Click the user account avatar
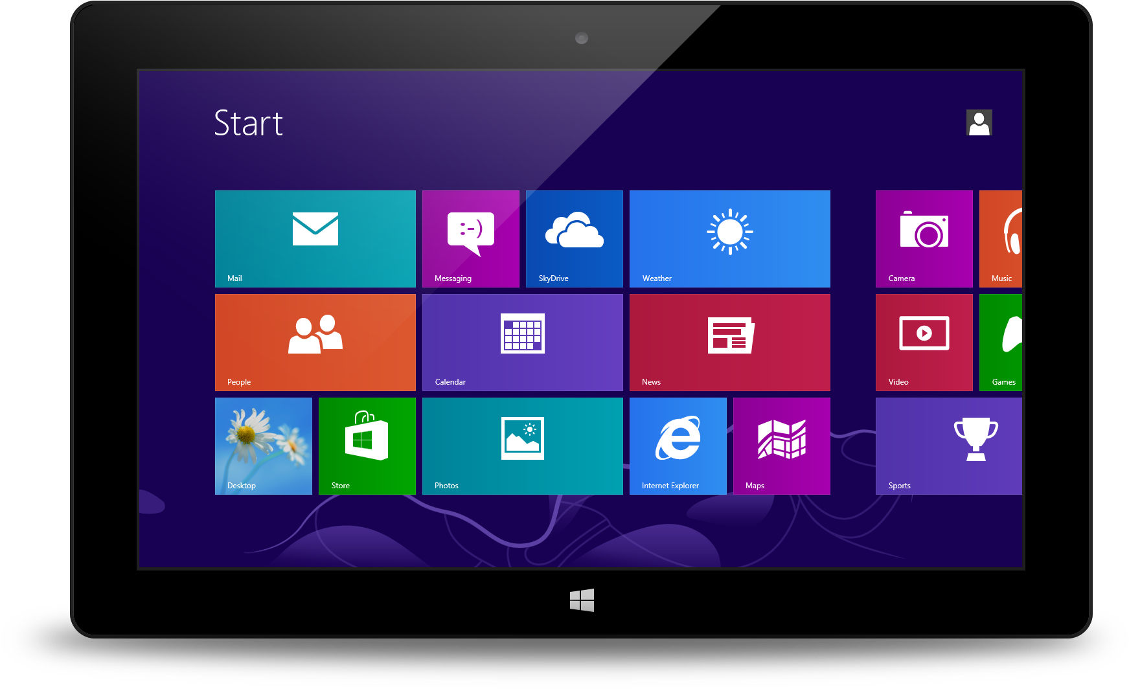 (x=979, y=122)
